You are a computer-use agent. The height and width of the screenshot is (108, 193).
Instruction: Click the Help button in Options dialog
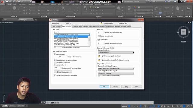click(137, 87)
